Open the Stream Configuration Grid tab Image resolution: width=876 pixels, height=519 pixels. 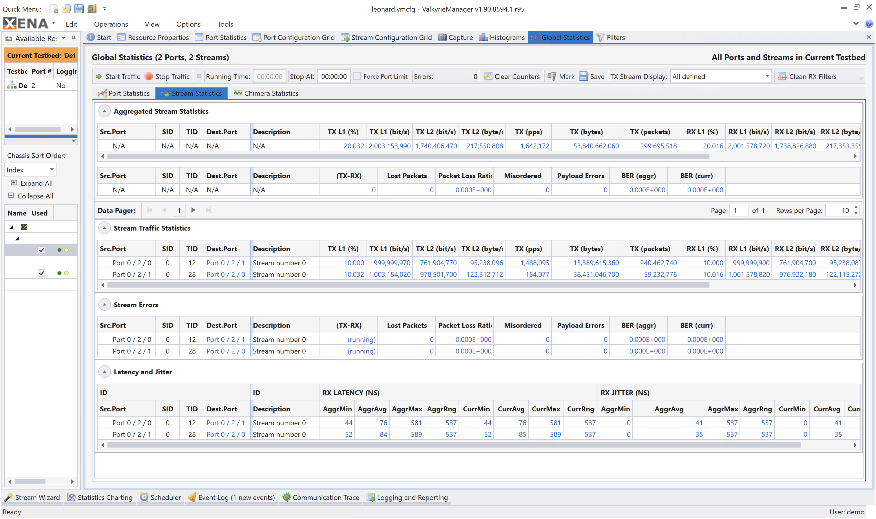click(386, 37)
